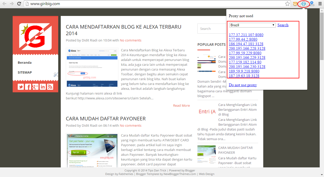Click the NewBloggerThemes.com footer link
The image size is (324, 177).
(x=180, y=174)
